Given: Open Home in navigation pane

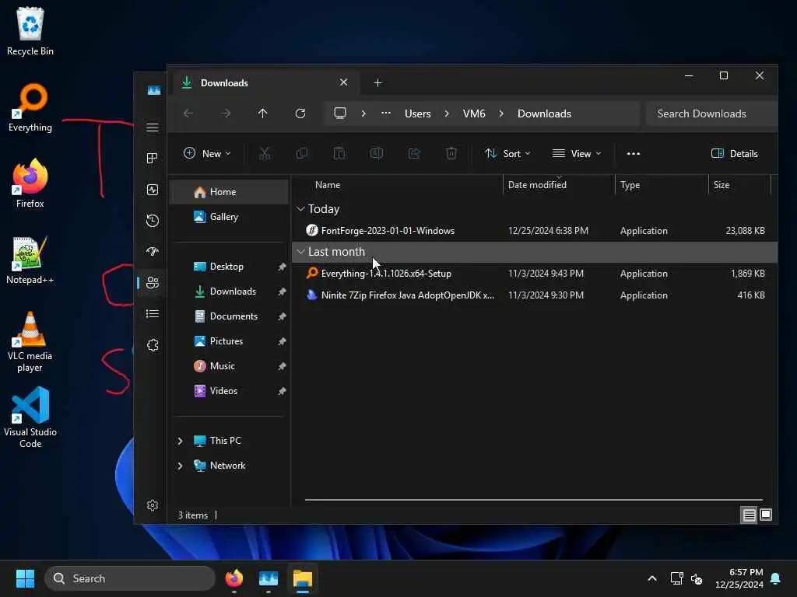Looking at the screenshot, I should point(229,192).
